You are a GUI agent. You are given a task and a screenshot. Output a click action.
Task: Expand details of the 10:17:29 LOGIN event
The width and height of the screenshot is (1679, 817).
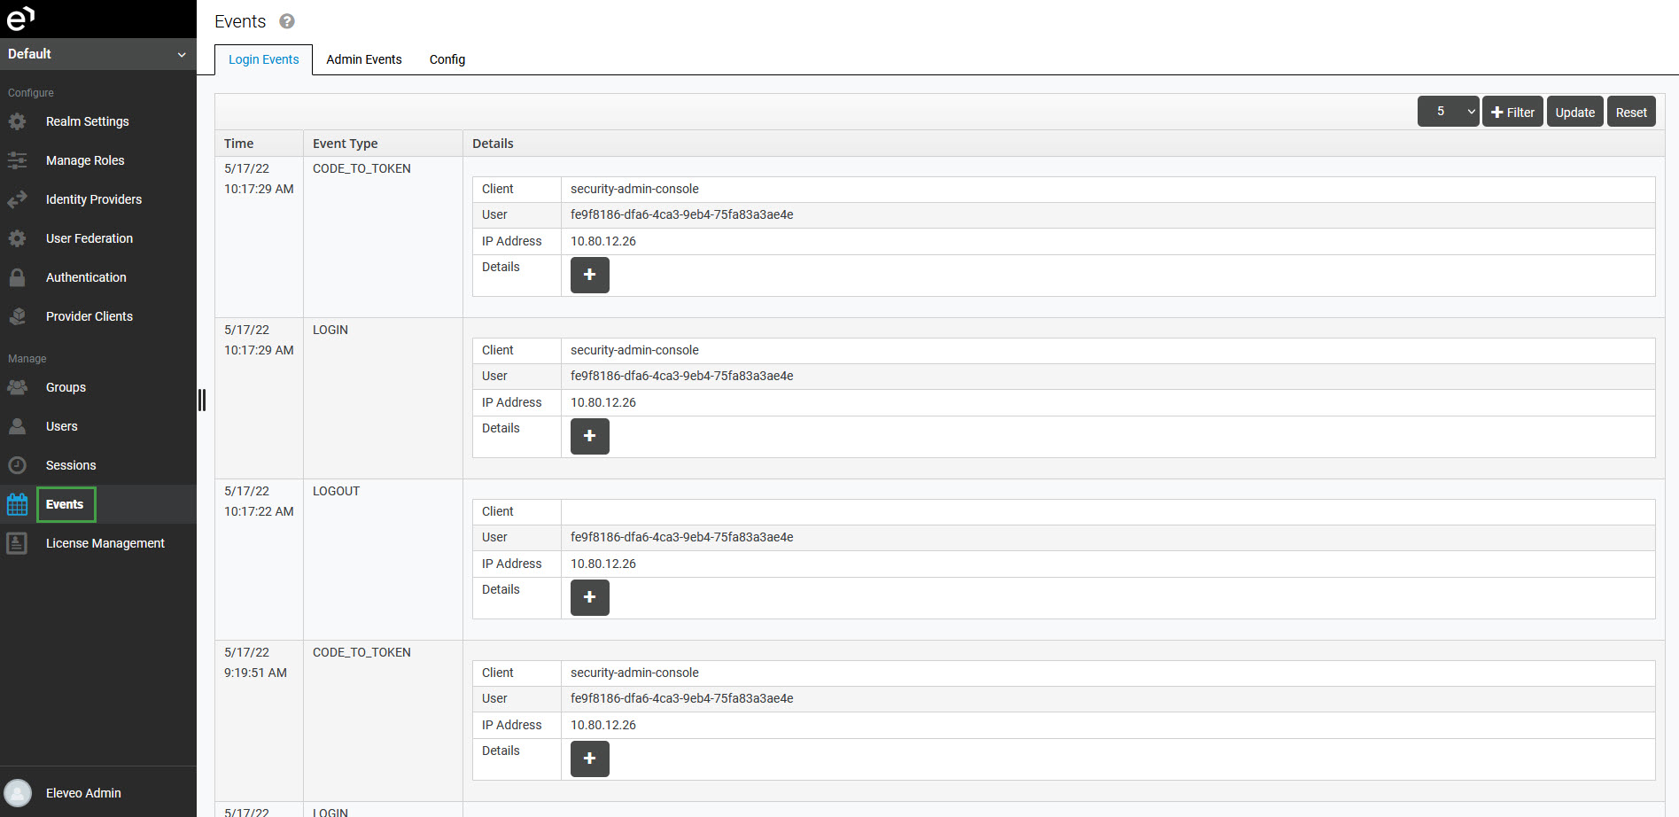pos(589,436)
